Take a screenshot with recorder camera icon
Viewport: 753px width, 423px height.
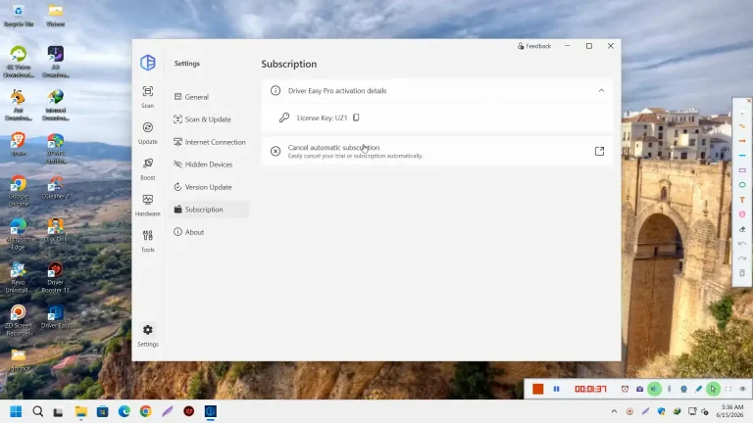coord(639,389)
